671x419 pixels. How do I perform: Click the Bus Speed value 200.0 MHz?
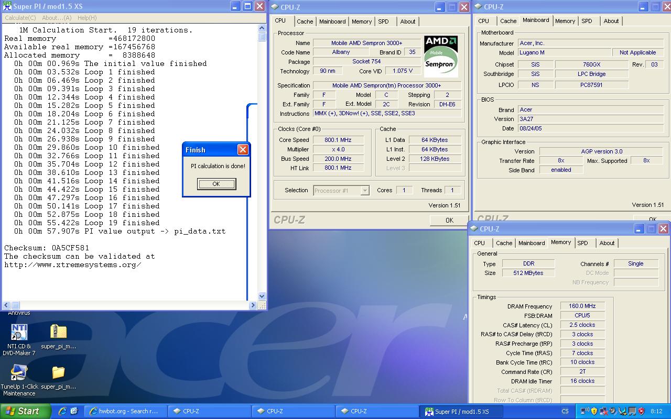[x=338, y=159]
